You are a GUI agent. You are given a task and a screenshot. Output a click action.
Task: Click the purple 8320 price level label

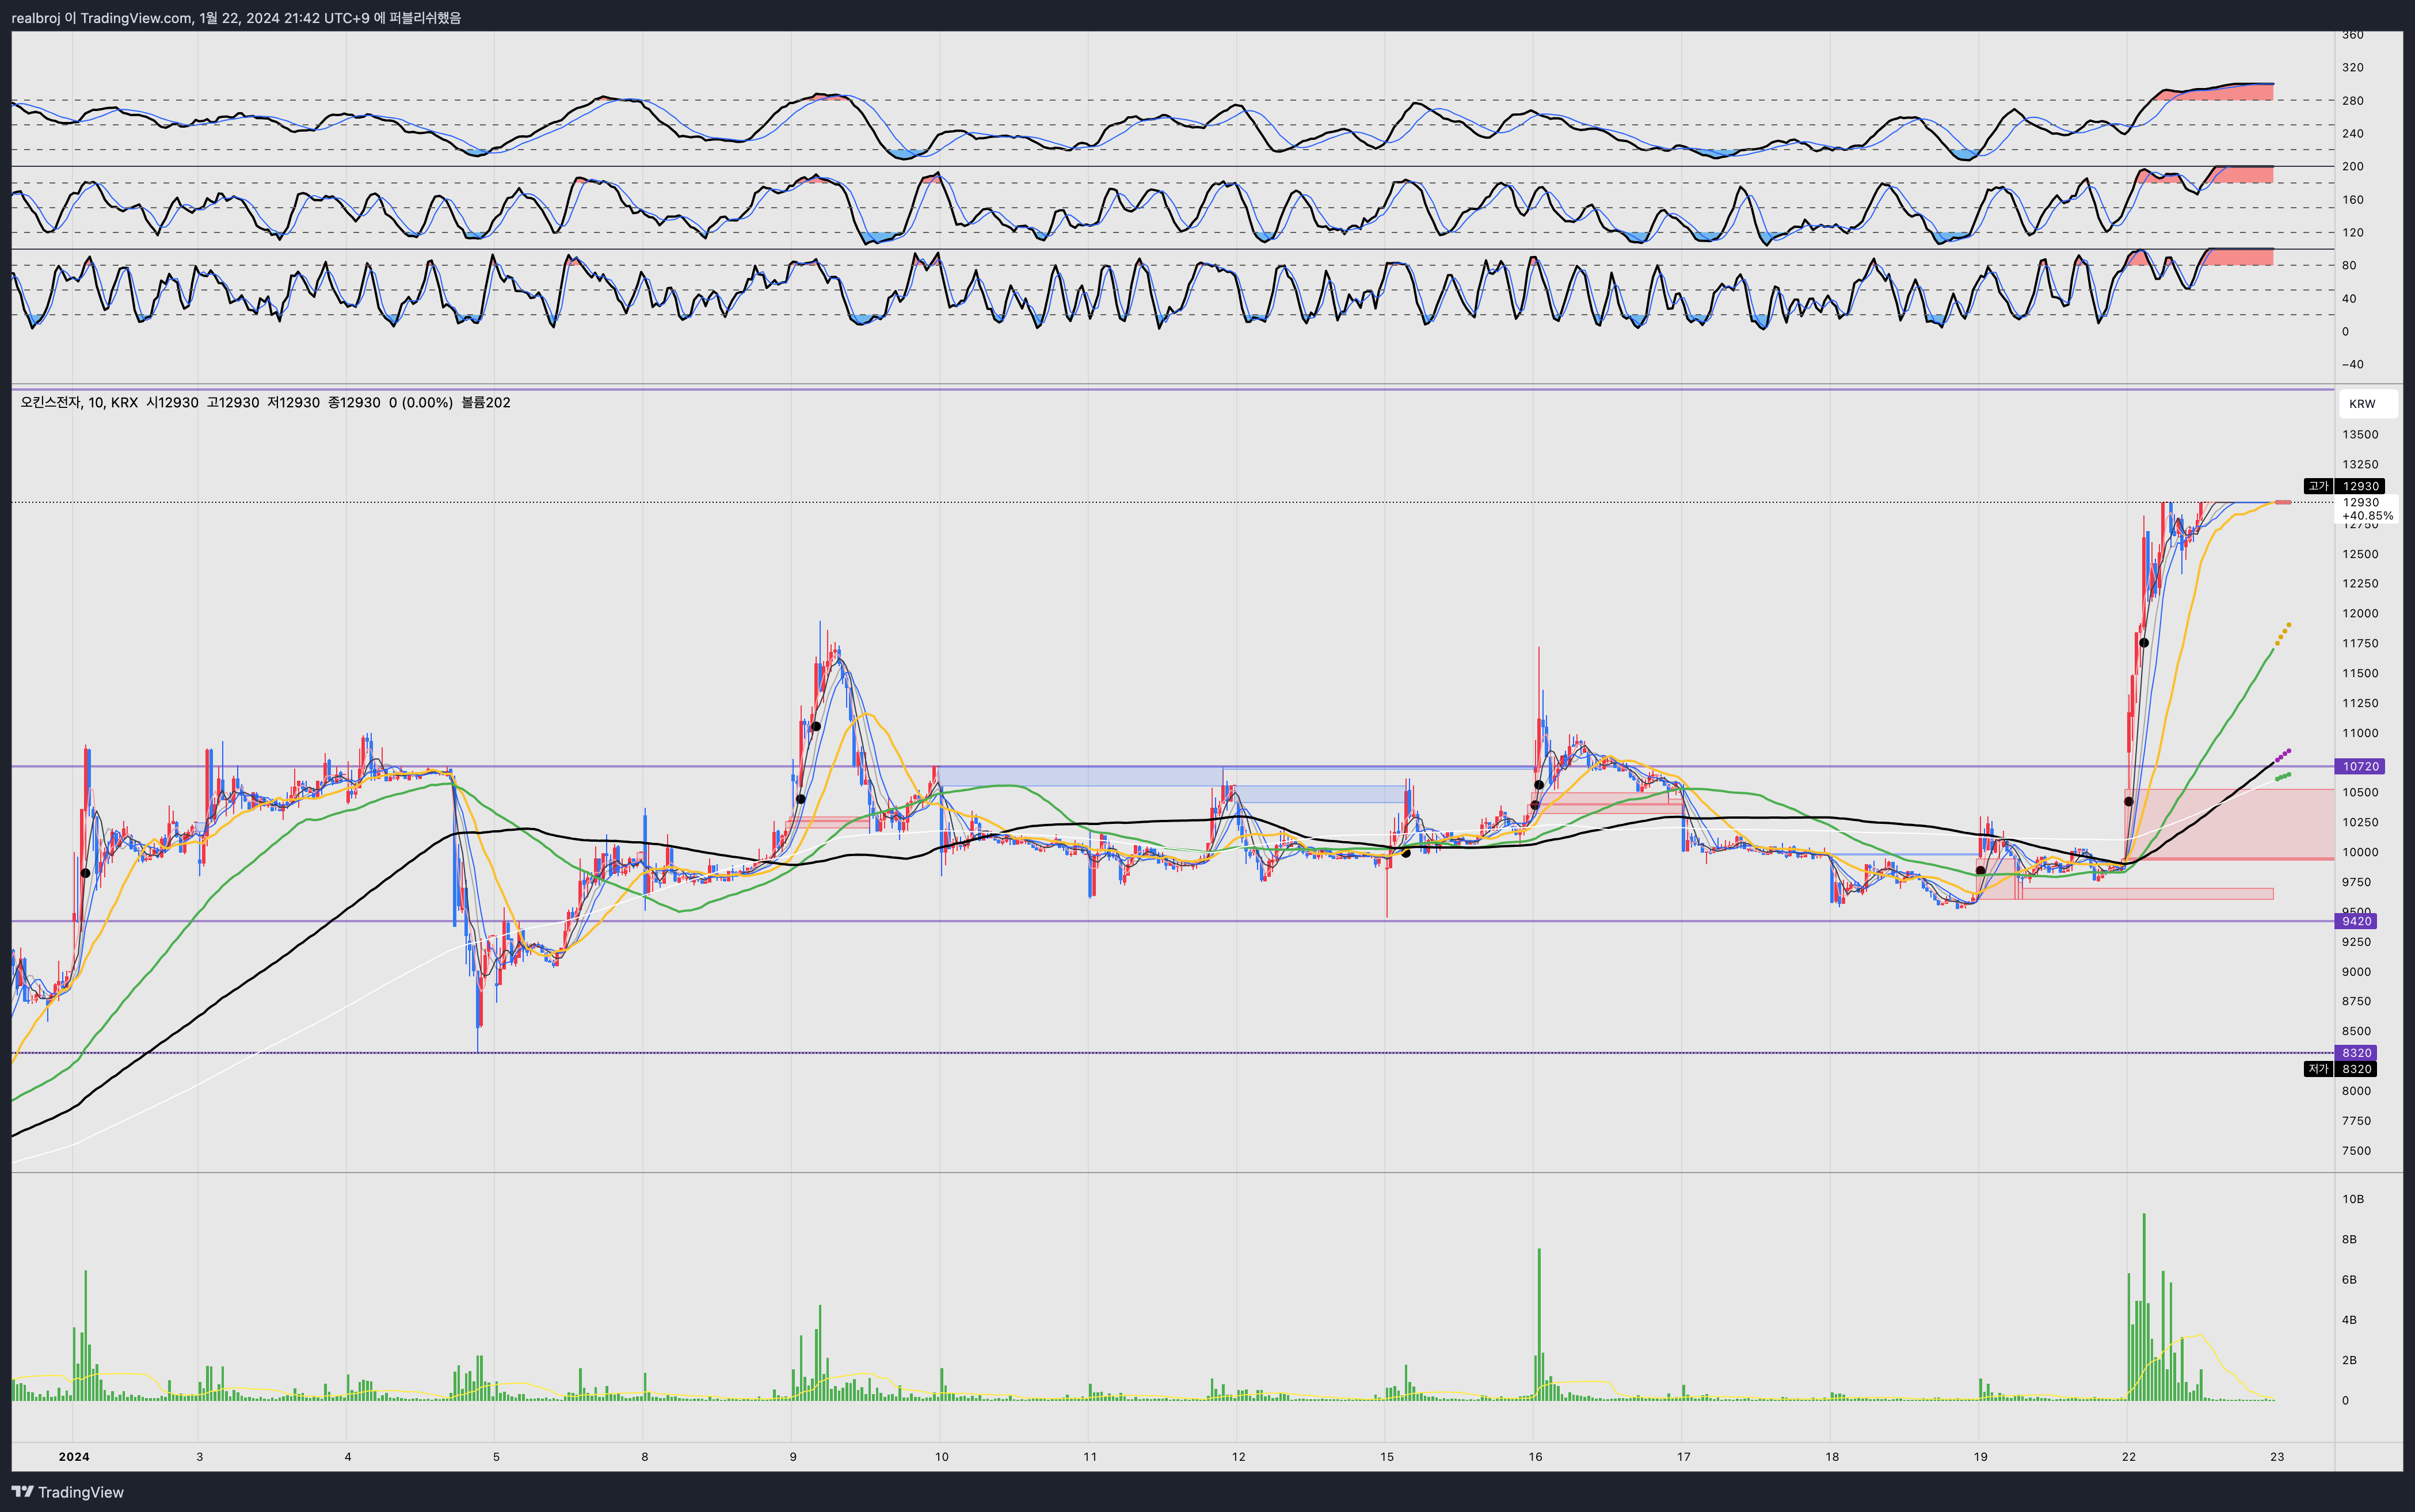coord(2356,1053)
